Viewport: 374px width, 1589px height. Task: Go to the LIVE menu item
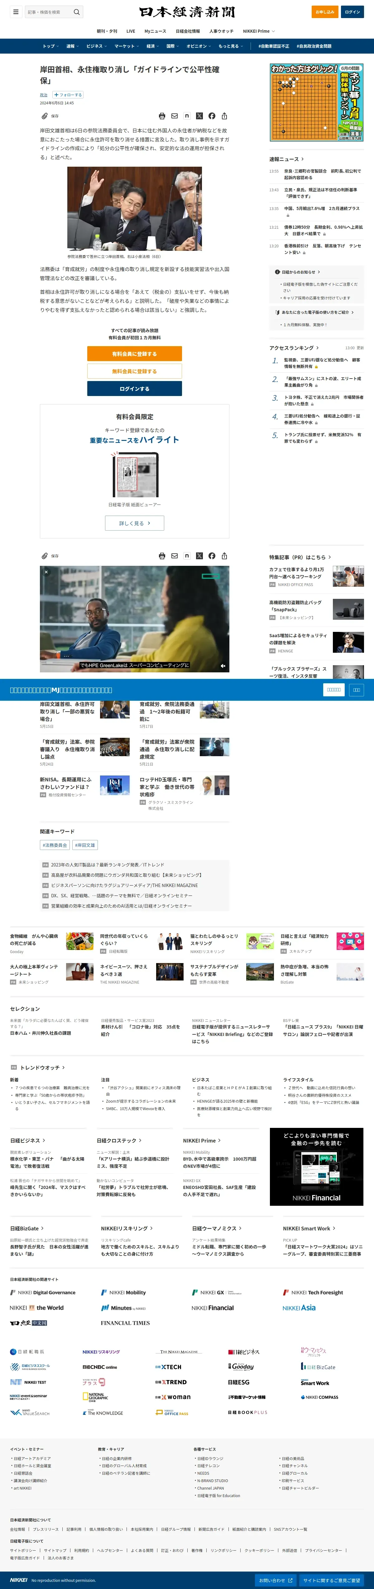(131, 31)
